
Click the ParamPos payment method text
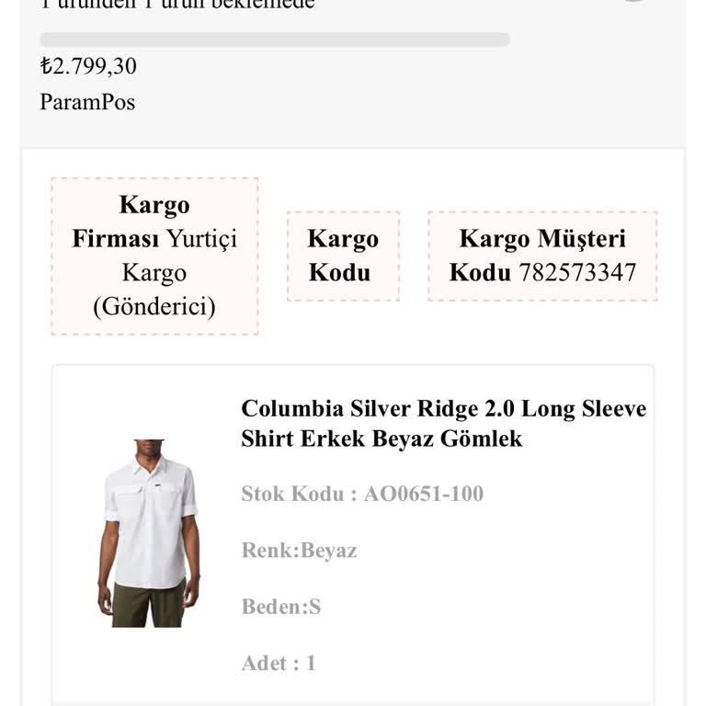[x=87, y=102]
